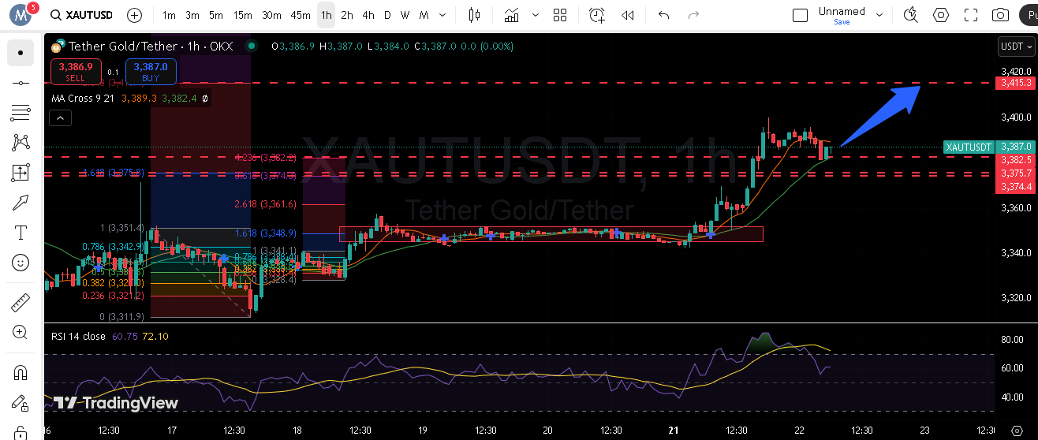
Task: Select the active 1h timeframe
Action: [327, 15]
